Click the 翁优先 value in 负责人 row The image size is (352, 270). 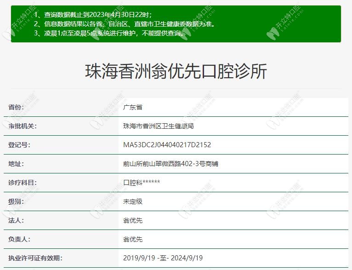click(133, 239)
